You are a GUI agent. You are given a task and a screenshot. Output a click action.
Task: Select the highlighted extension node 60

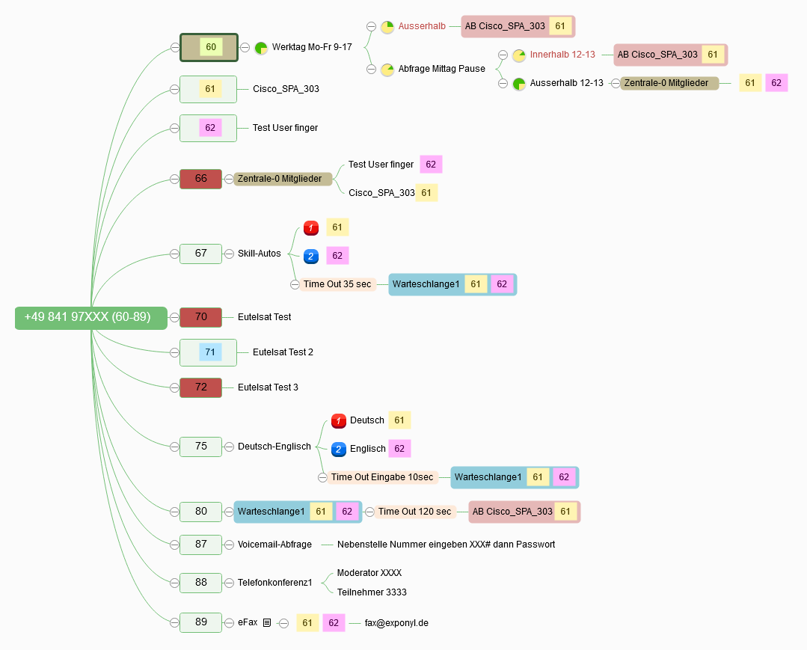[x=209, y=47]
